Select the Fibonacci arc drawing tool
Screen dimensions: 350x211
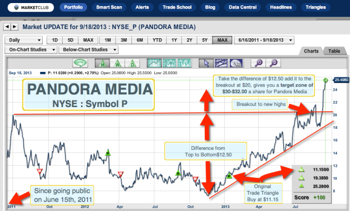[236, 63]
